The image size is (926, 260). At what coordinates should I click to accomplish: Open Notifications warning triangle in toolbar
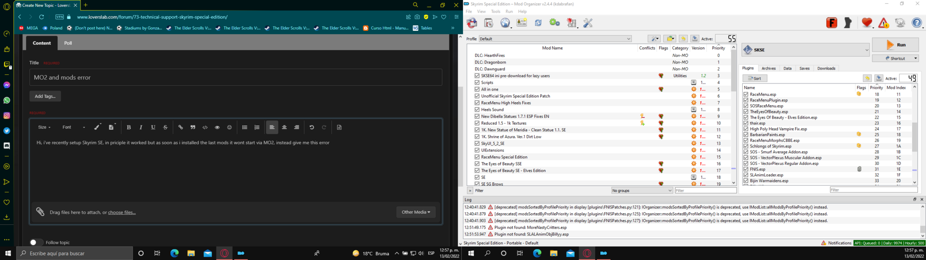tap(884, 23)
